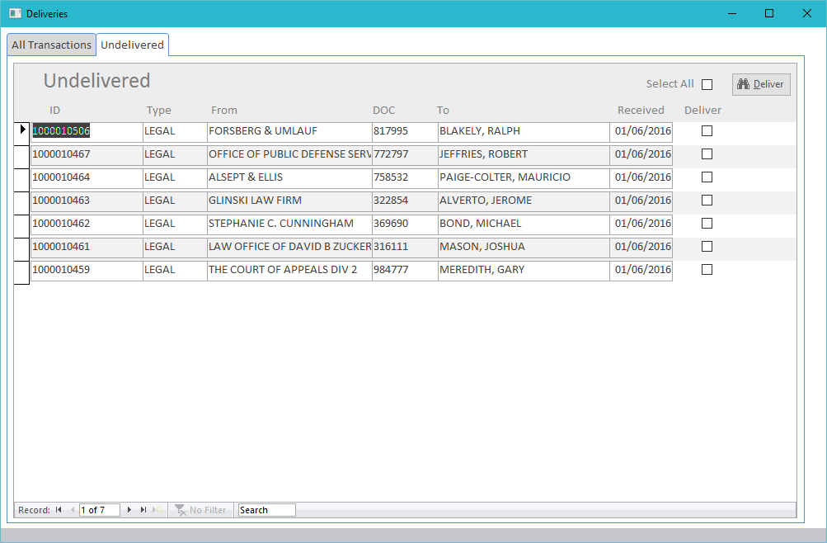Jump to last record arrow

(143, 510)
